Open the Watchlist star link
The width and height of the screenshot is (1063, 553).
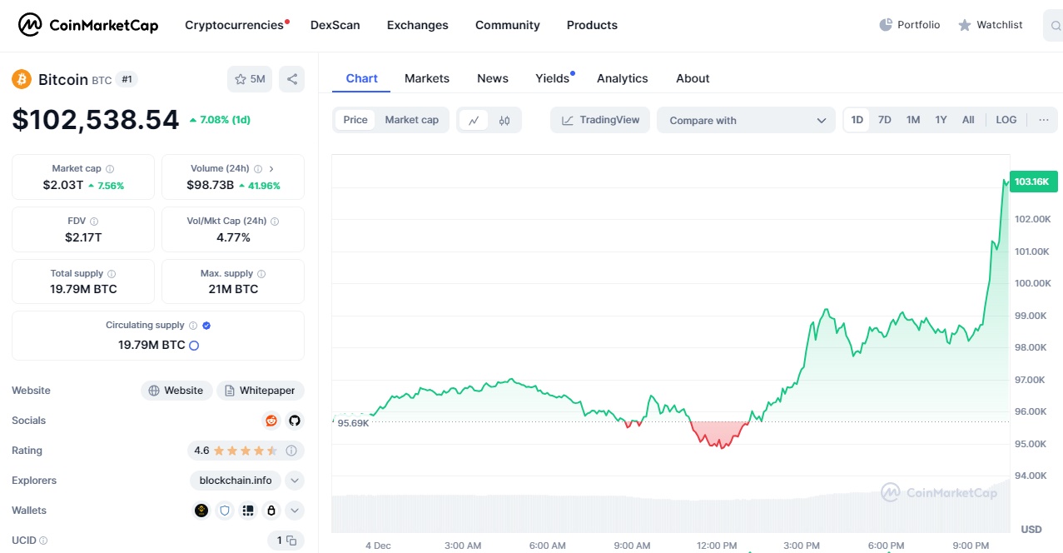(x=990, y=25)
